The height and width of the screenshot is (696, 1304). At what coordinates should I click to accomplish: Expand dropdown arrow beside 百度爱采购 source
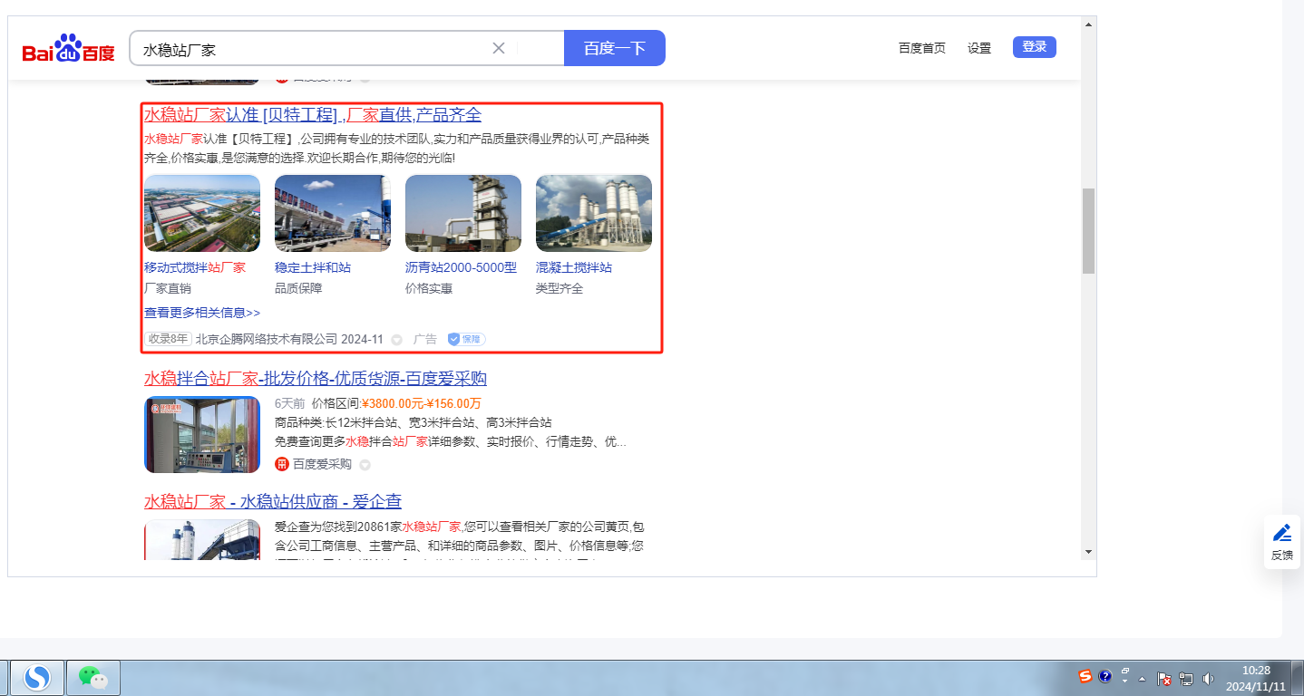click(x=365, y=465)
